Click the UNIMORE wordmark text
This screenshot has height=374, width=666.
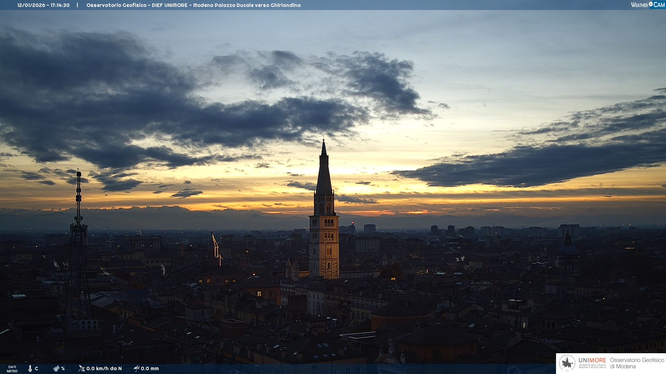[592, 360]
